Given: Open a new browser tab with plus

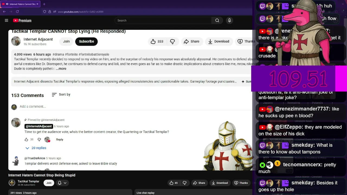Looking at the screenshot, I should coord(44,4).
